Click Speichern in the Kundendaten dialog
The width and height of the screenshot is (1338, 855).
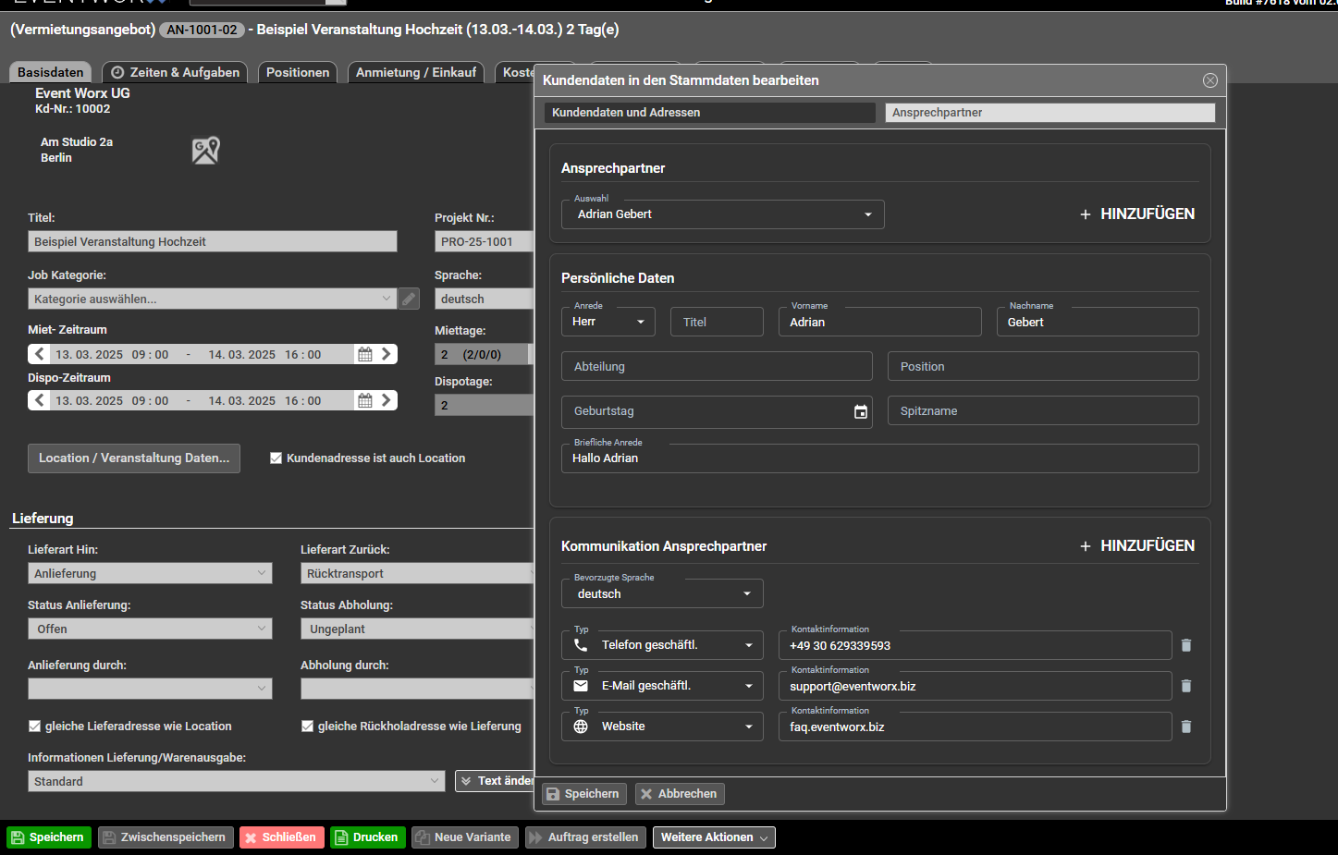point(584,794)
